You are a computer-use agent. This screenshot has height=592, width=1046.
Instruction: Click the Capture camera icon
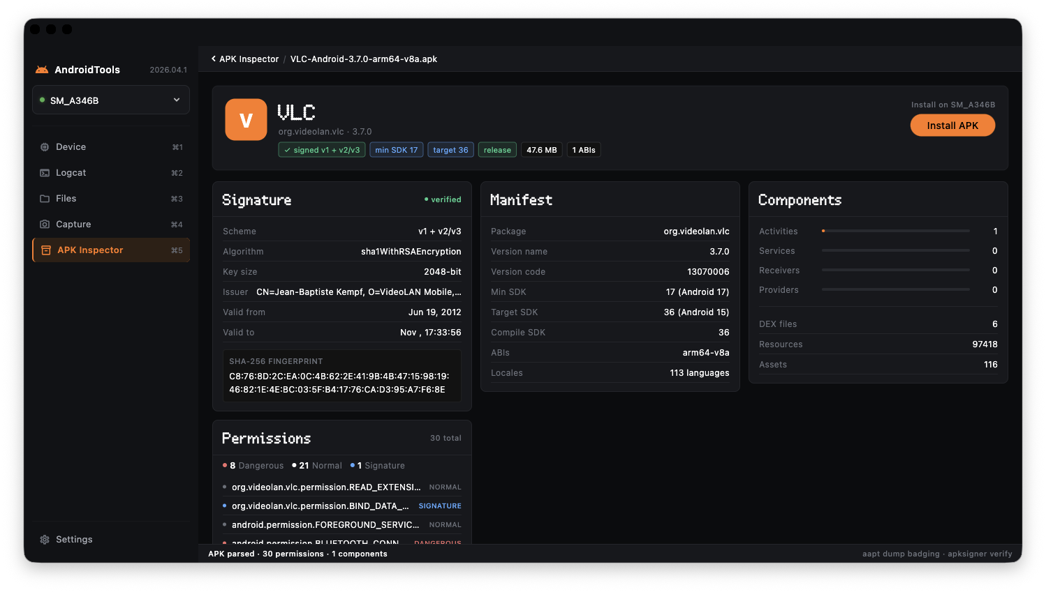coord(45,225)
